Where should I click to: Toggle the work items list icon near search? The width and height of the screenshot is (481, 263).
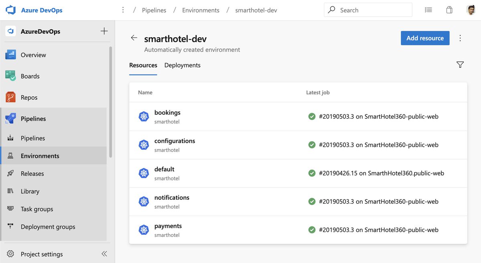tap(428, 10)
